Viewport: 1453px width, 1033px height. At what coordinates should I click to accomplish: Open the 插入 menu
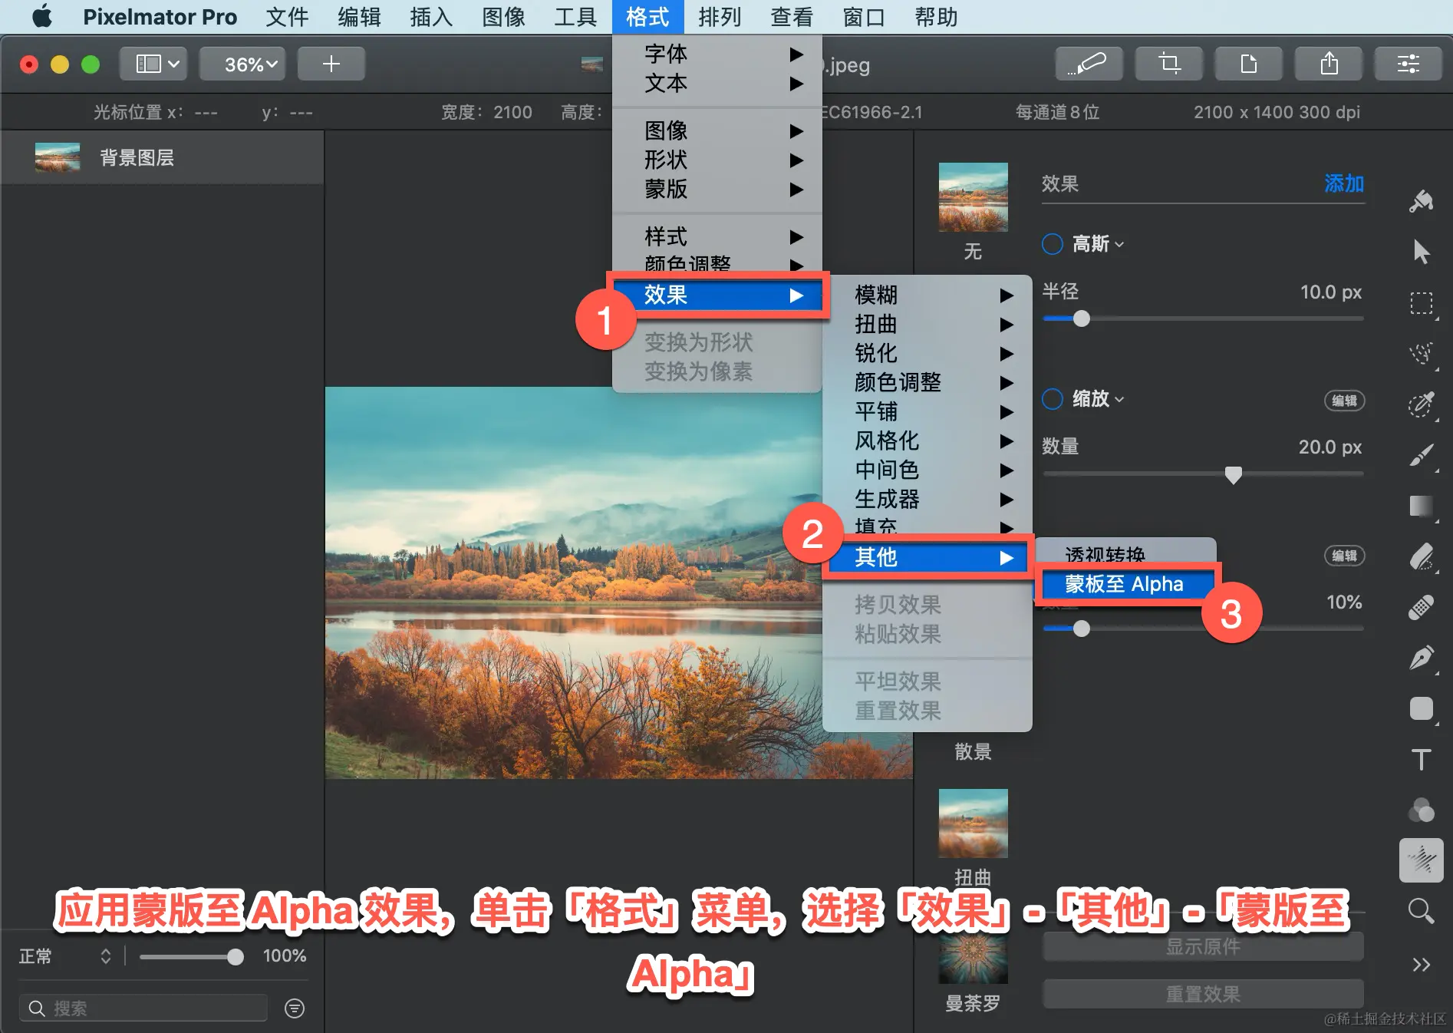(x=431, y=17)
